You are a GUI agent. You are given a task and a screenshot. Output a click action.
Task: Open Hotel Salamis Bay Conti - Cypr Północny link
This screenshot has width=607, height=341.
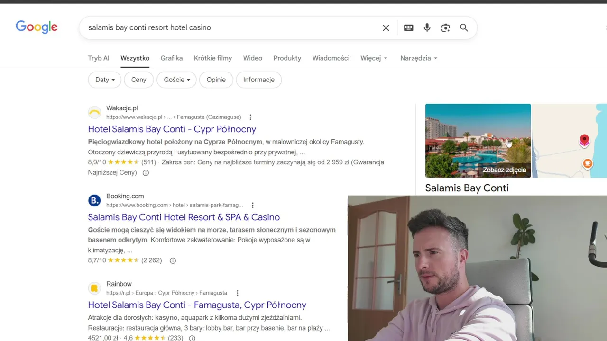[172, 129]
